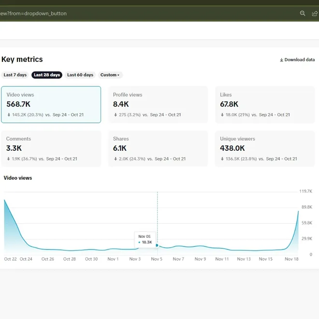Select the Unique viewers metric card
Screen dimensions: 319x319
[x=265, y=149]
